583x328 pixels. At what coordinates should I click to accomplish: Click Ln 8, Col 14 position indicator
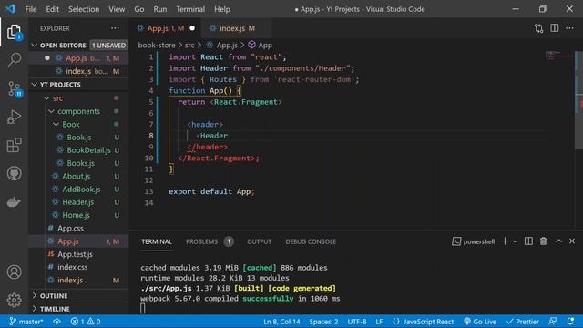[281, 322]
